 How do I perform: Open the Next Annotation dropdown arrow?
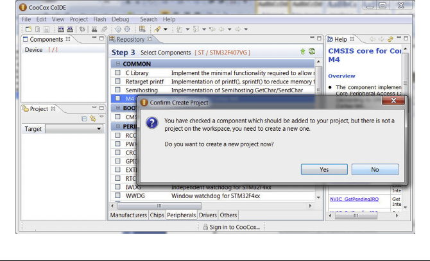coord(187,29)
